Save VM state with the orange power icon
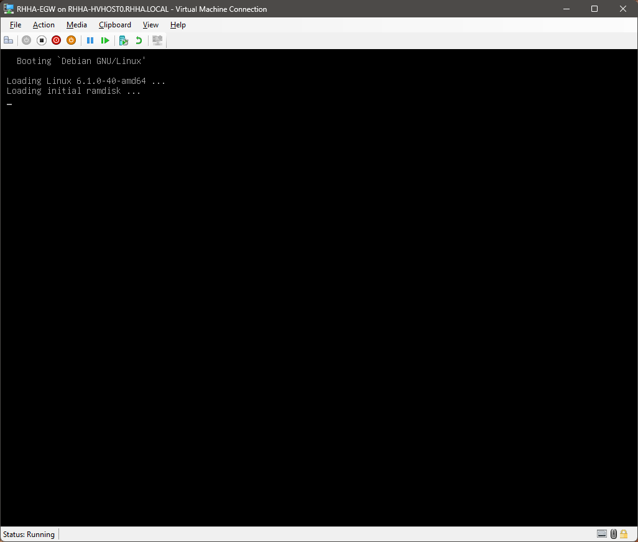 (x=71, y=40)
